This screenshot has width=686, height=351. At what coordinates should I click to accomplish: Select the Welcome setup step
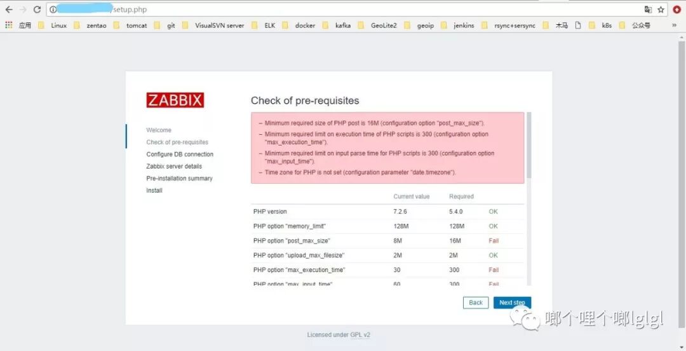pyautogui.click(x=159, y=130)
